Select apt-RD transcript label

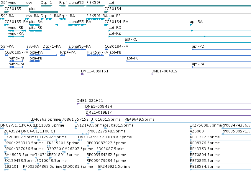[x=115, y=28]
